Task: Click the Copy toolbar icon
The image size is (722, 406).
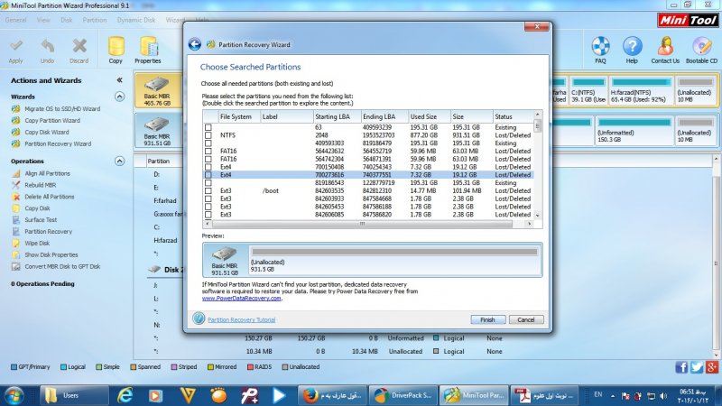Action: click(x=116, y=47)
